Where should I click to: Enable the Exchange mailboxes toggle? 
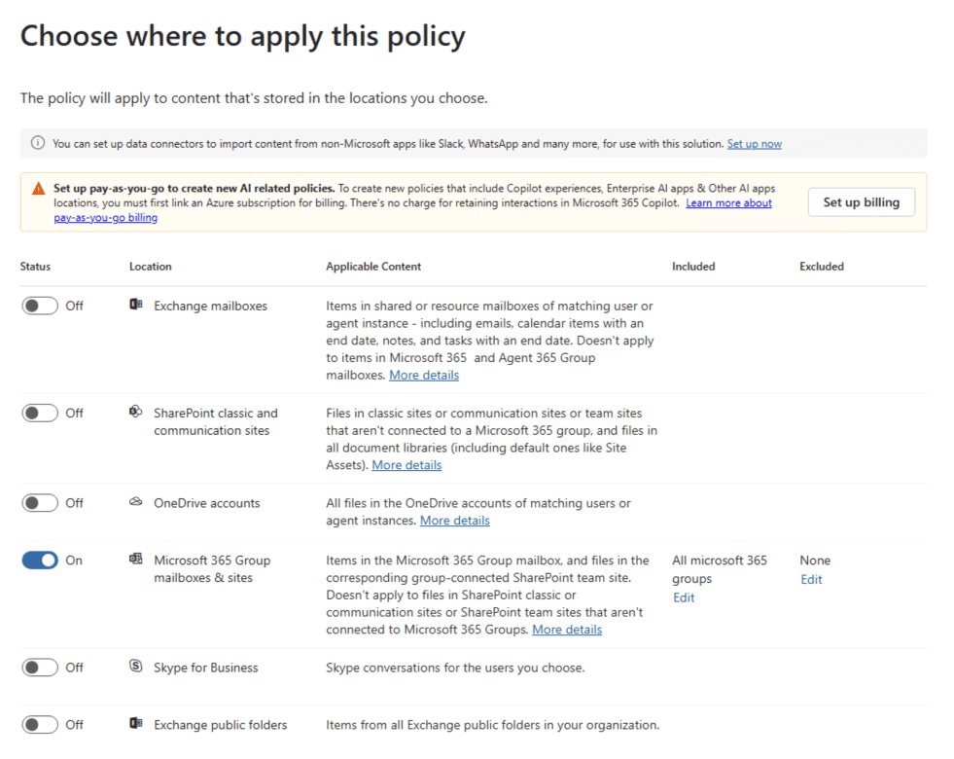[x=40, y=306]
